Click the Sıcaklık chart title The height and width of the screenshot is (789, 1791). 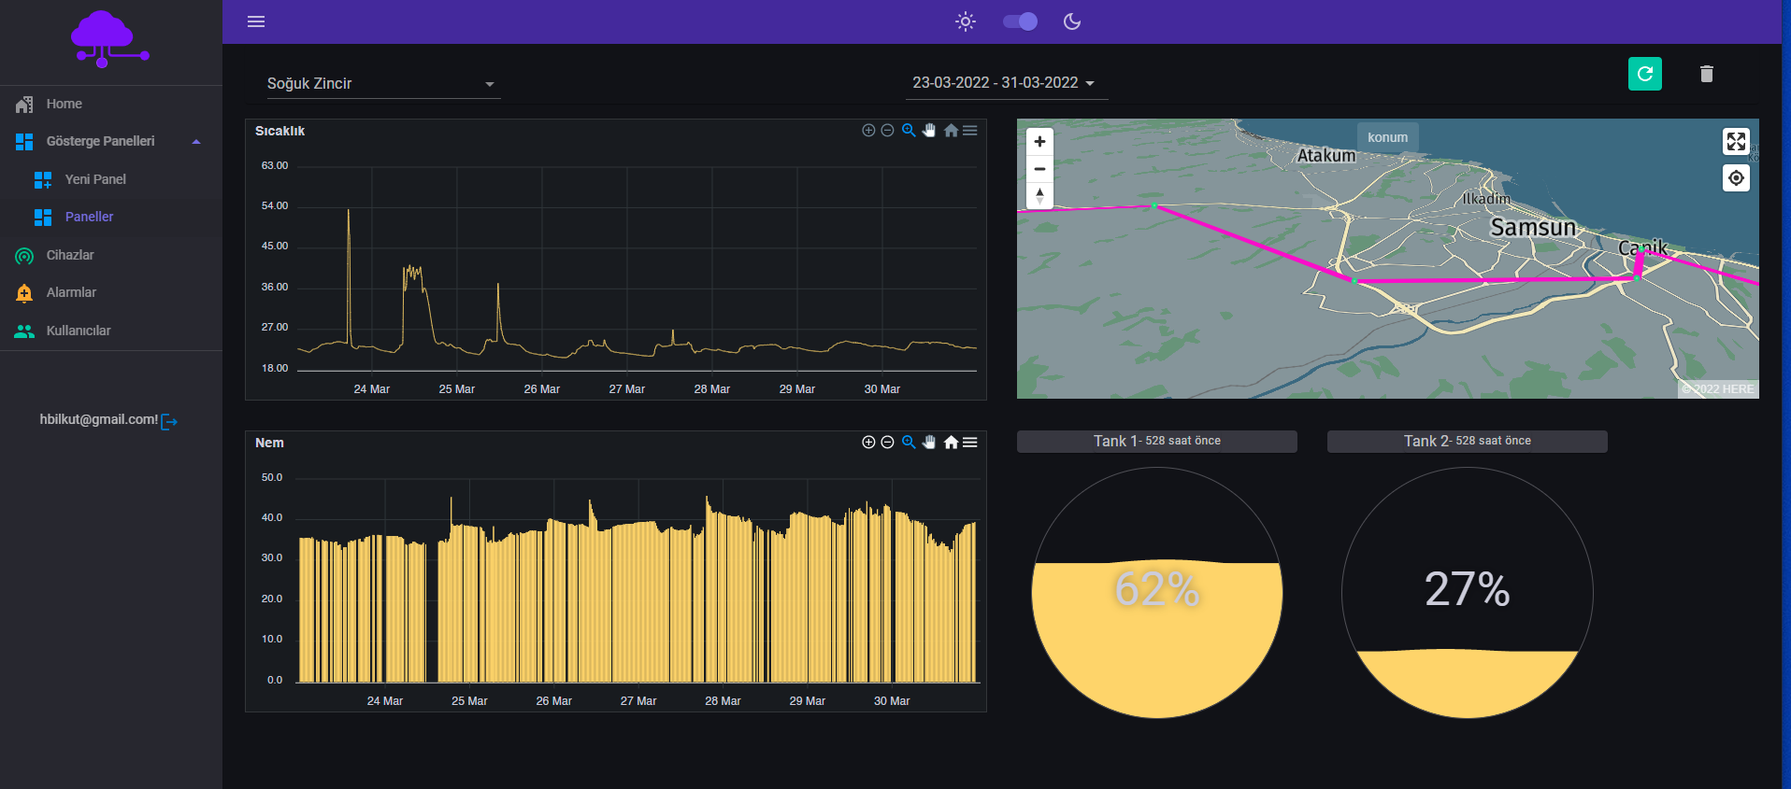pyautogui.click(x=279, y=131)
